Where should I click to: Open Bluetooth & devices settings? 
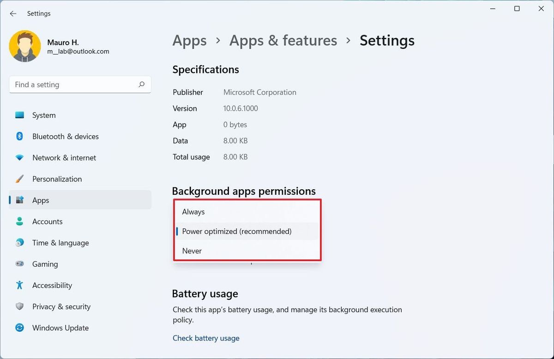coord(19,136)
